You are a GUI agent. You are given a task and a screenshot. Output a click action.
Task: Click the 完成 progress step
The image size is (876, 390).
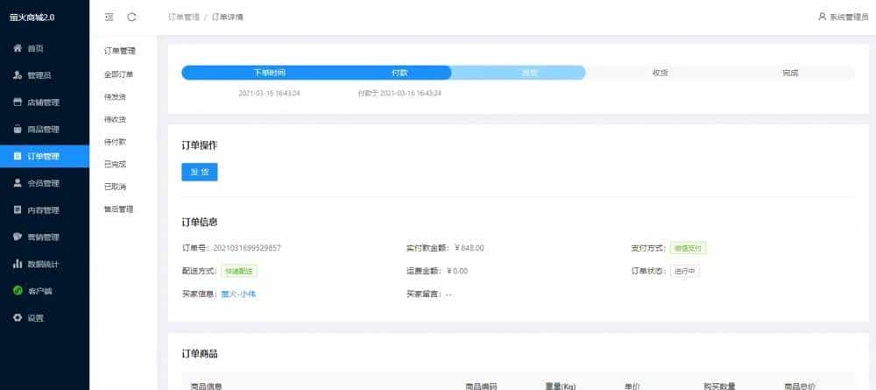790,73
